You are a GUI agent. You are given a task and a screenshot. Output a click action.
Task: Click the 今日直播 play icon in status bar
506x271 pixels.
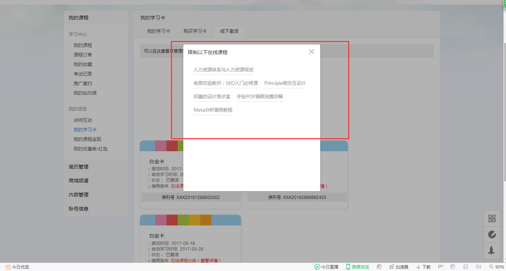click(x=318, y=267)
